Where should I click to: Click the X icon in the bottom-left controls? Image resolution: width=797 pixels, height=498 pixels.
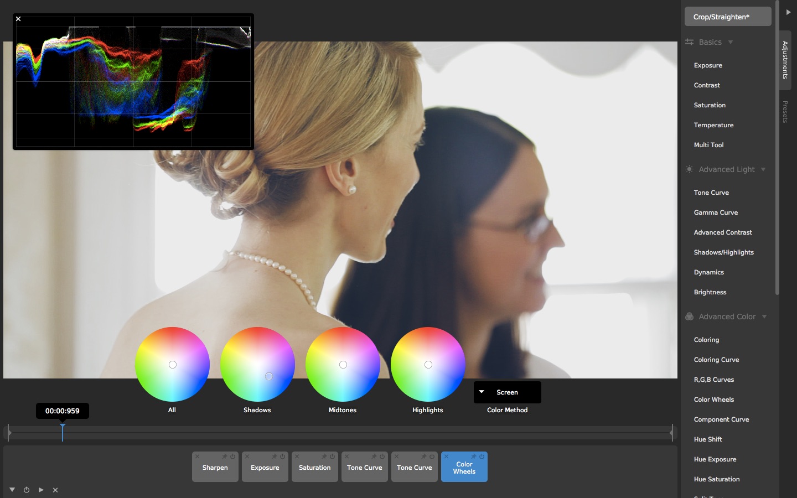[55, 490]
